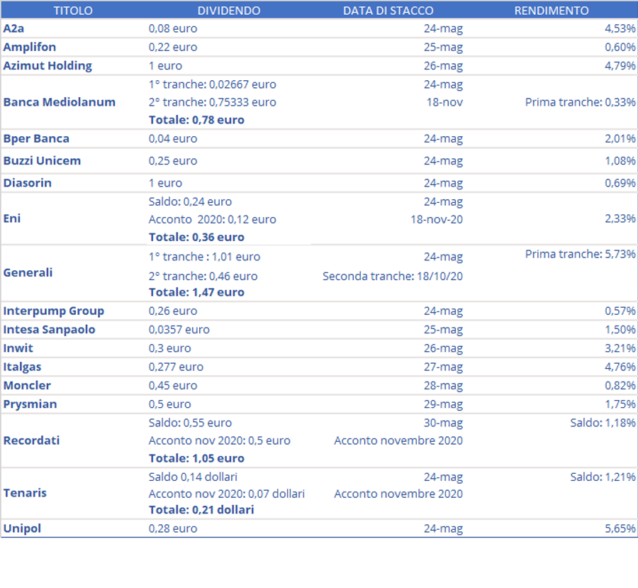Click Totale: 1,47 euro

(196, 292)
